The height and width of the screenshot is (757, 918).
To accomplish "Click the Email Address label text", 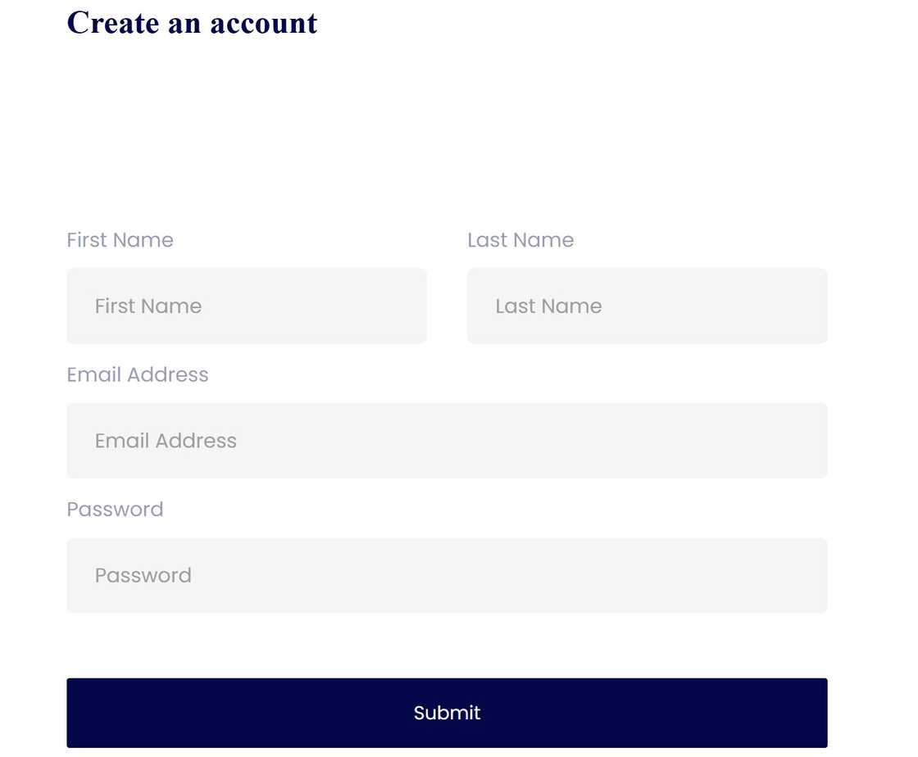I will pos(138,374).
